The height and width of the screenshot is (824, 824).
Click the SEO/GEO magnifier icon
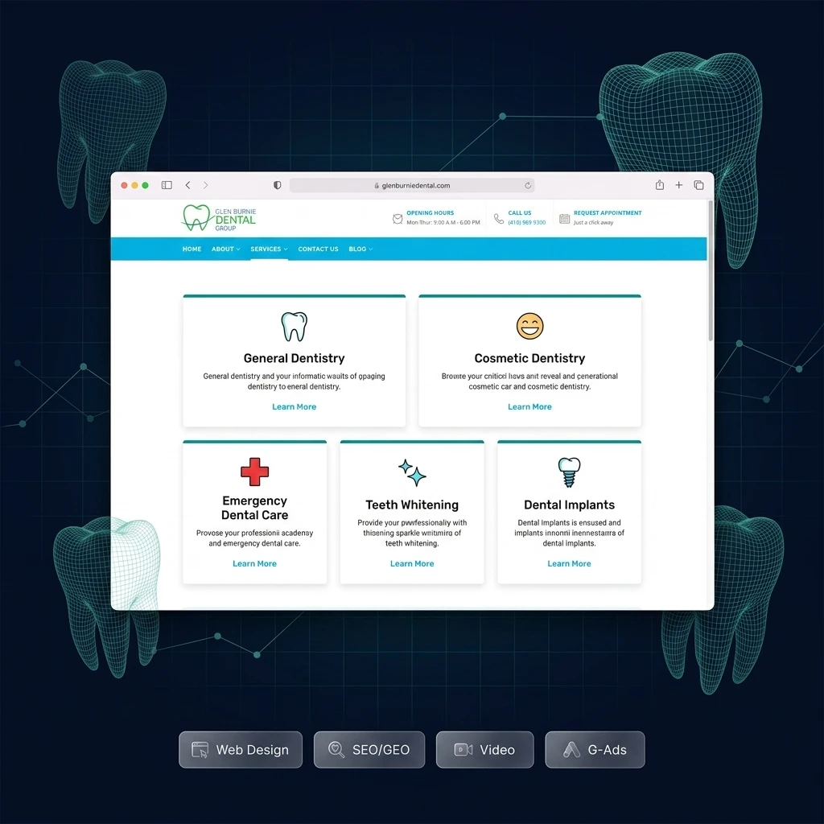click(336, 749)
